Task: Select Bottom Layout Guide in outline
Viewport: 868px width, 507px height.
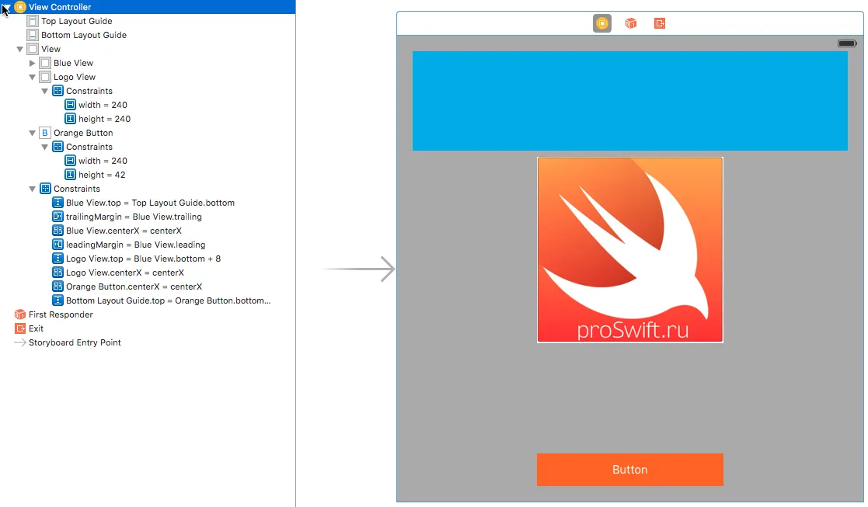Action: click(84, 35)
